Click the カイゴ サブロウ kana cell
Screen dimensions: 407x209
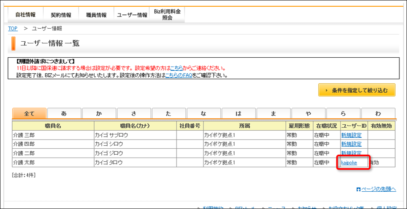135,135
